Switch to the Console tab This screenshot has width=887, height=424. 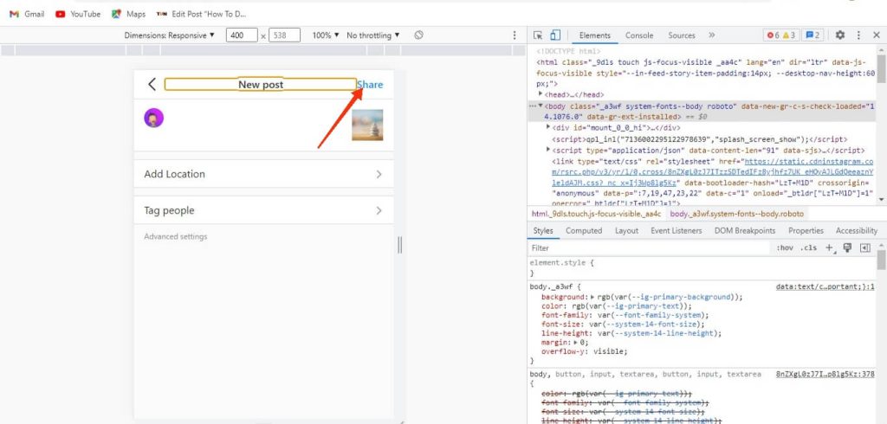tap(639, 35)
